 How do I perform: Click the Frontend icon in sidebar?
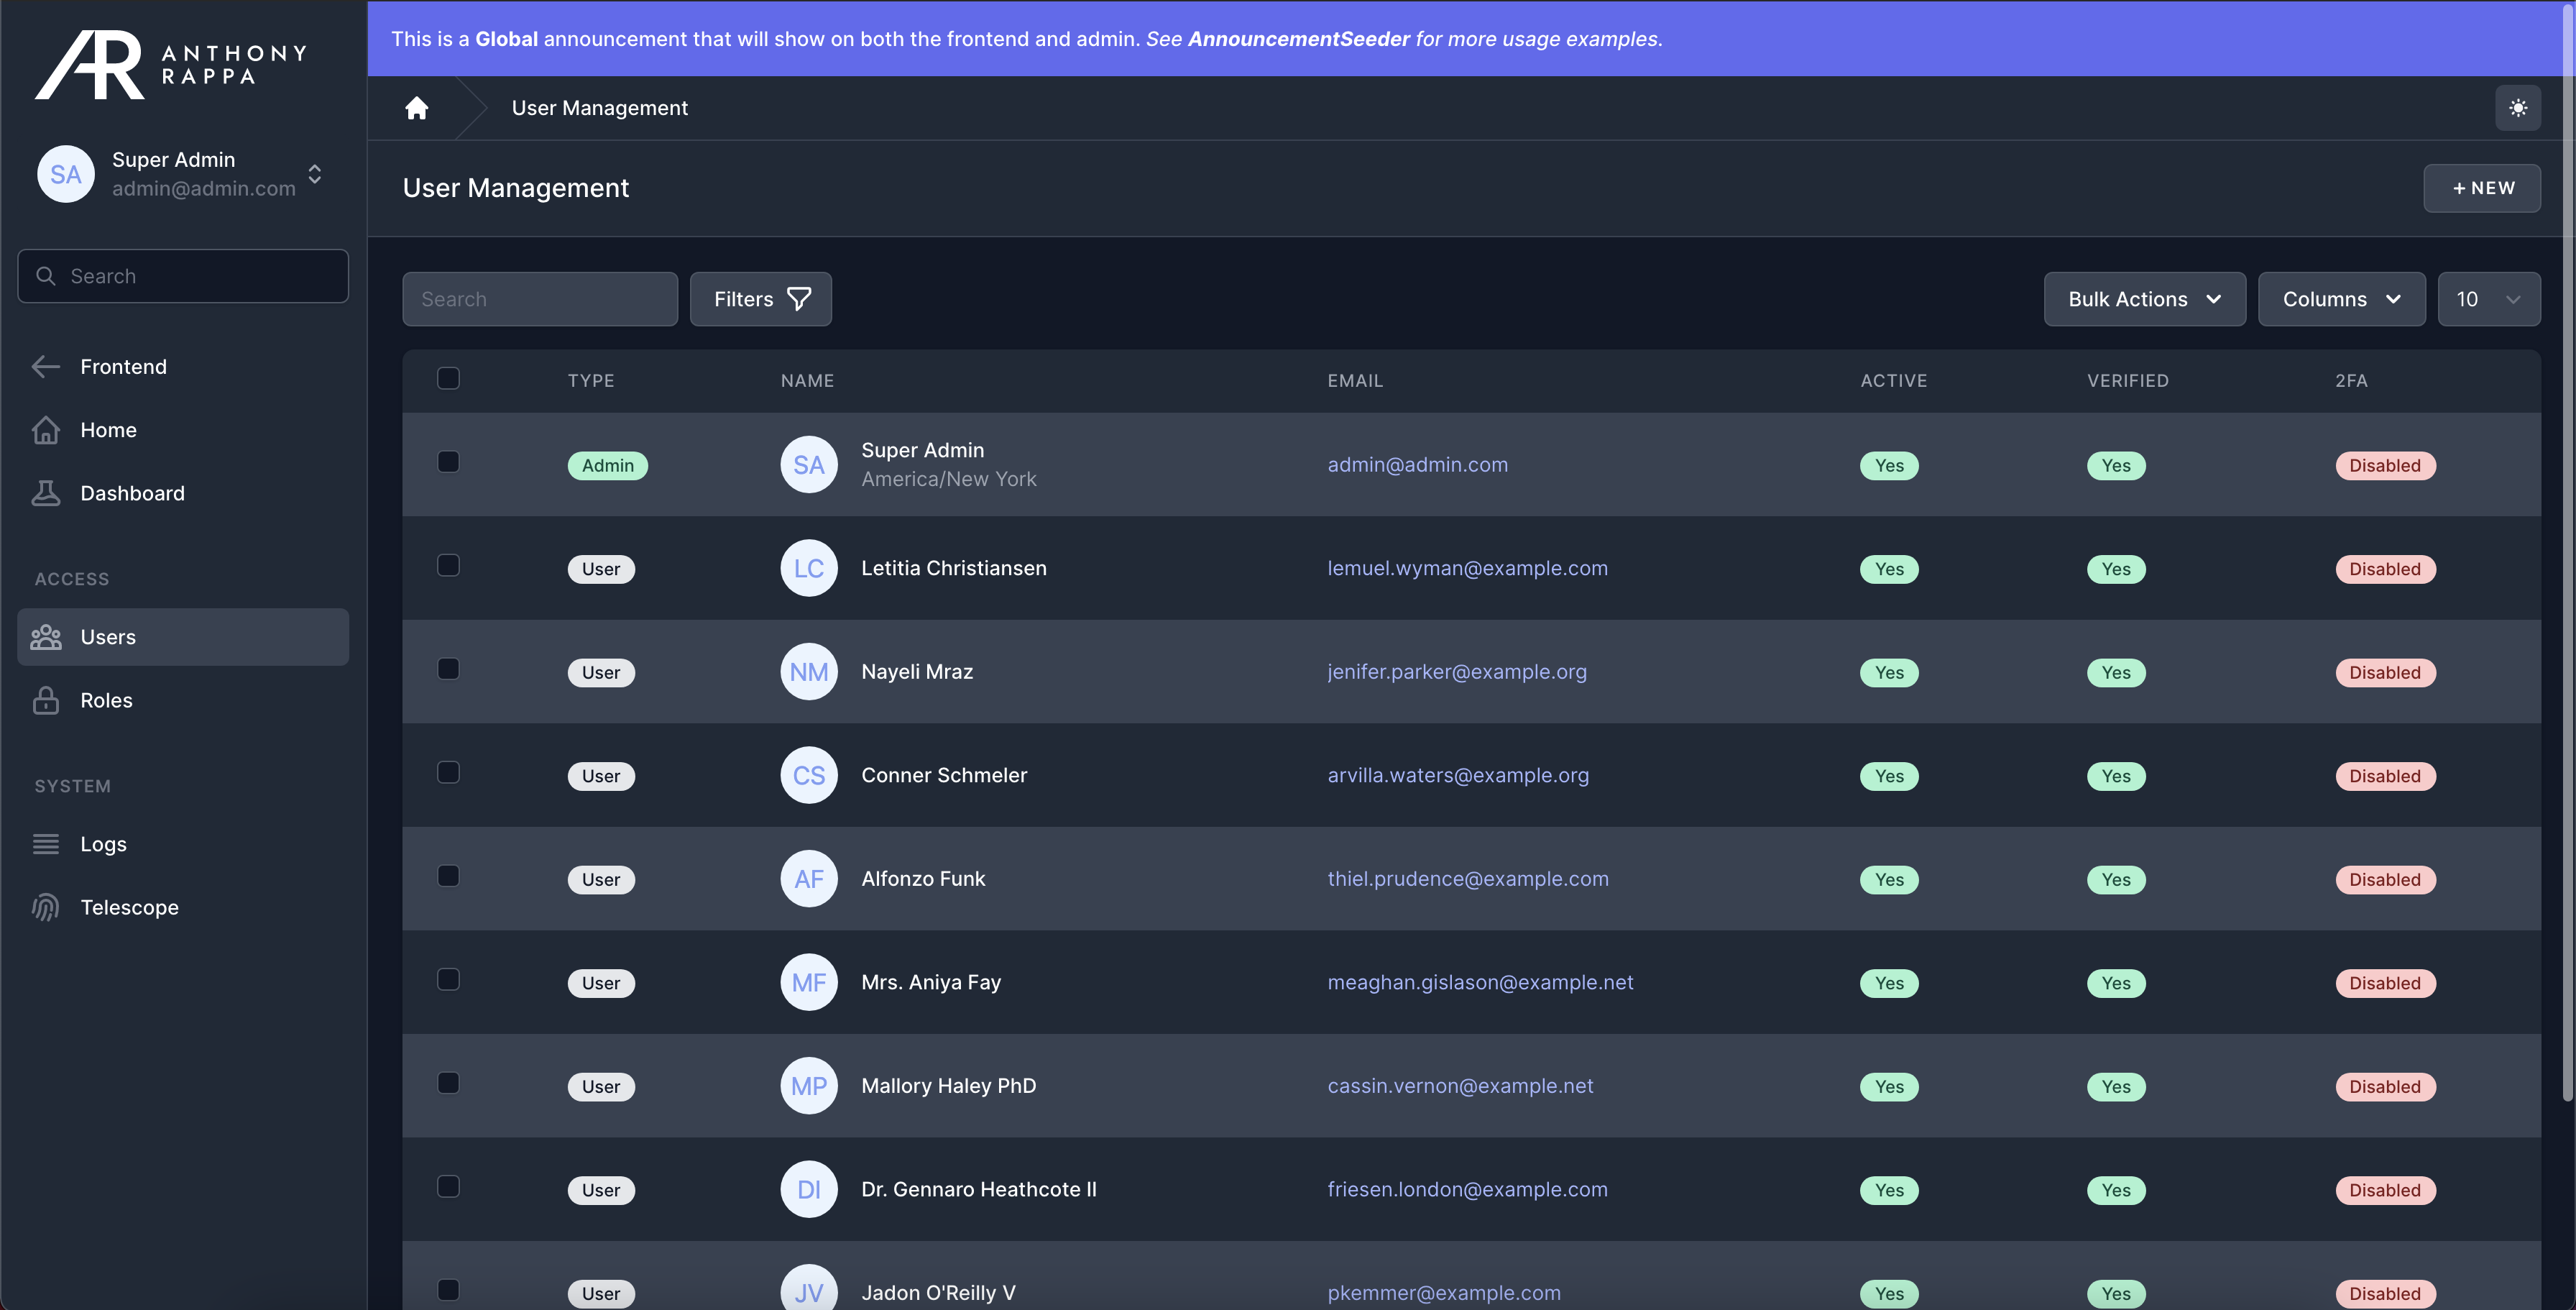coord(45,365)
